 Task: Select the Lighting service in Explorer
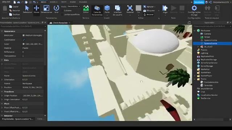pos(204,53)
